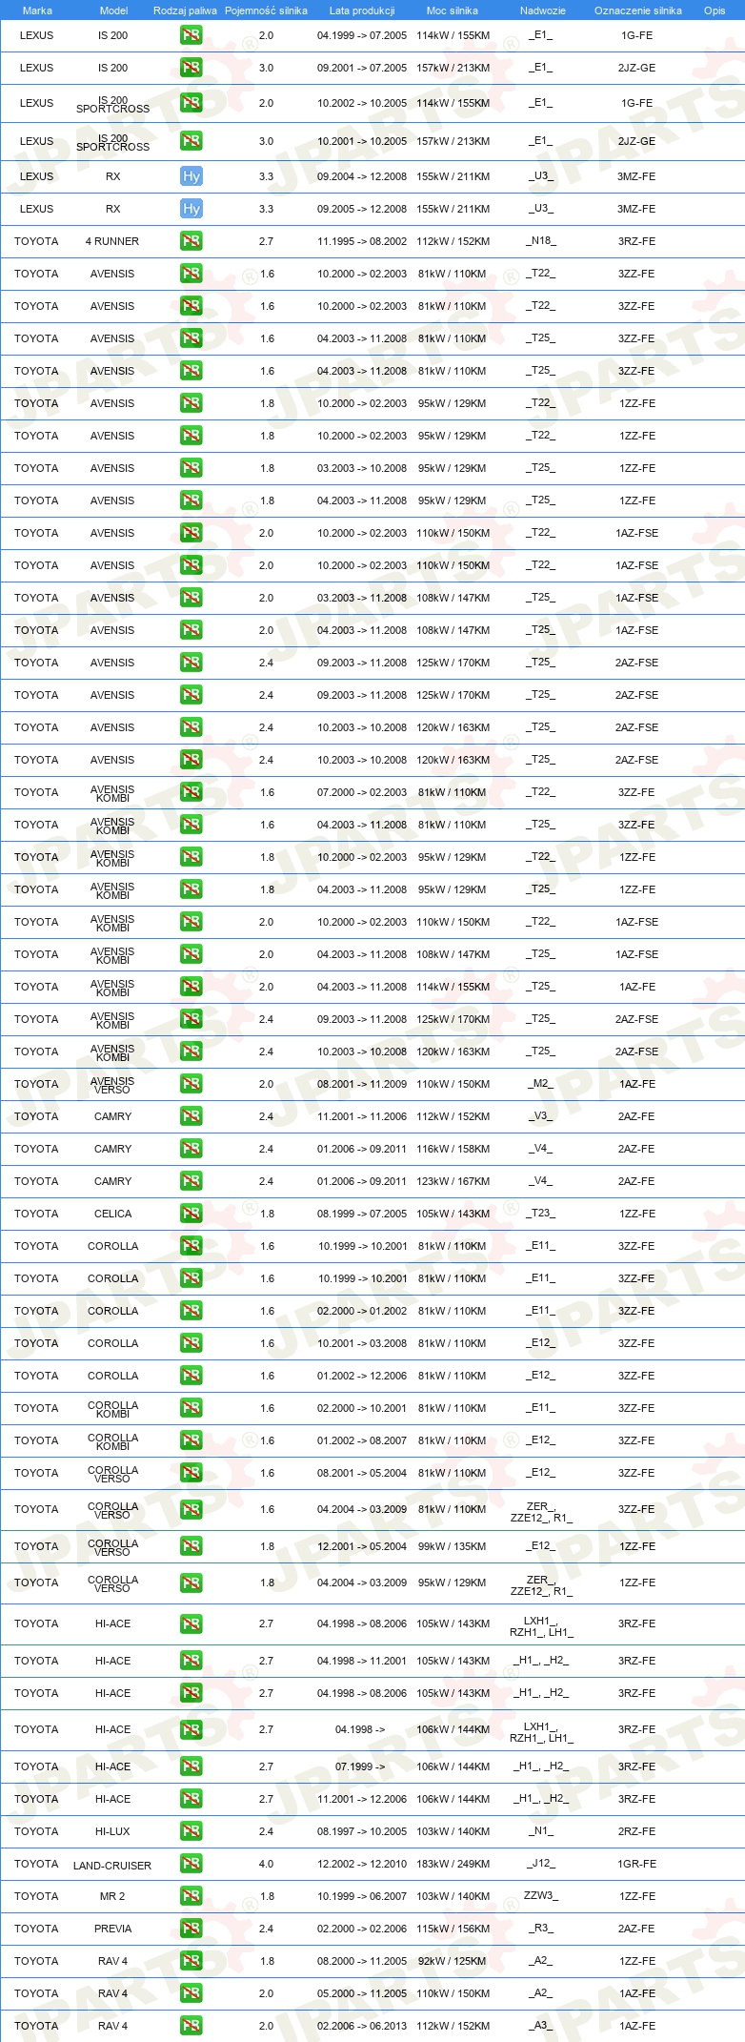
Task: Click fuel icon in Previa row
Action: (x=191, y=1929)
